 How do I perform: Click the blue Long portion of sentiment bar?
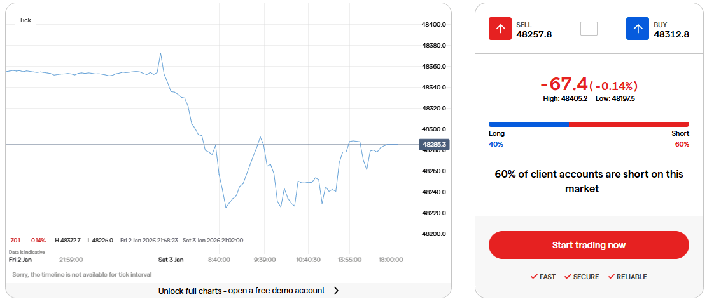tap(528, 124)
